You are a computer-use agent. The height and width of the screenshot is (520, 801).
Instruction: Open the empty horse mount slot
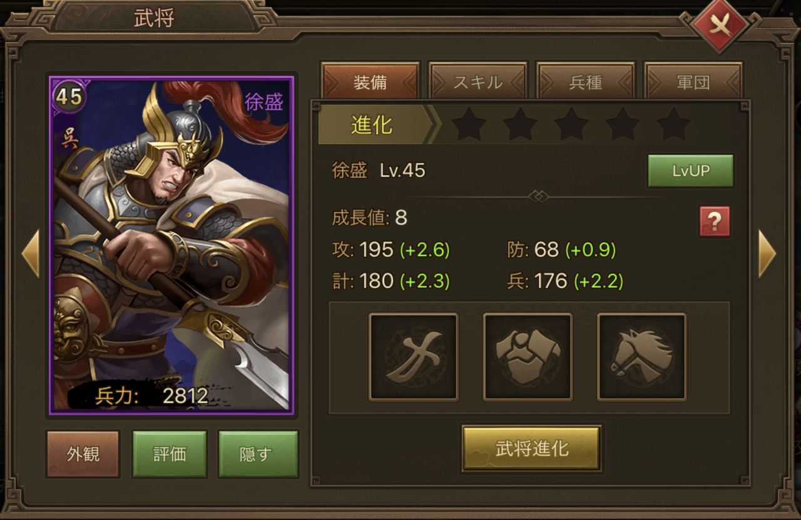pyautogui.click(x=642, y=357)
